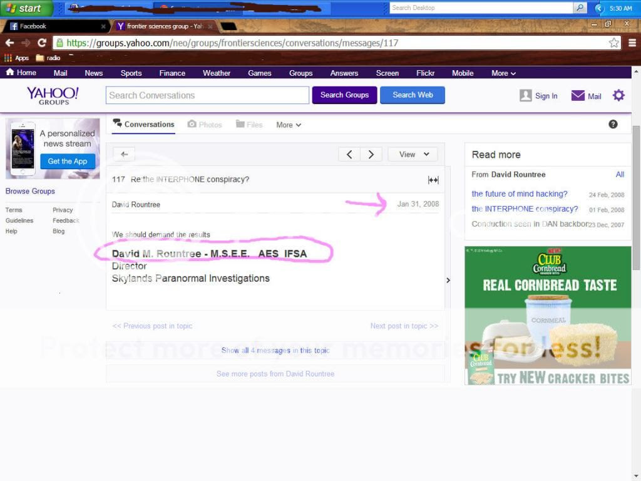Open the Guidelines link

19,220
